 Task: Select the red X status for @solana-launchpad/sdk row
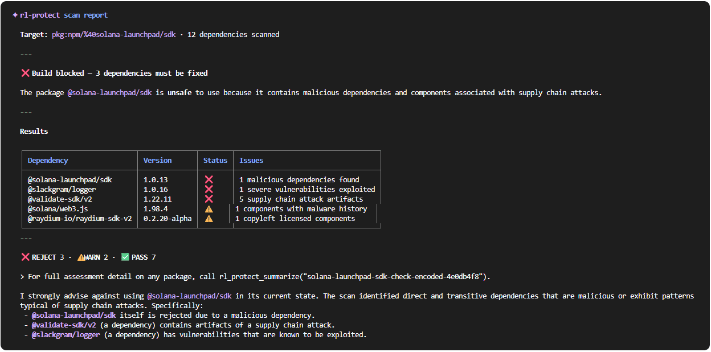209,179
